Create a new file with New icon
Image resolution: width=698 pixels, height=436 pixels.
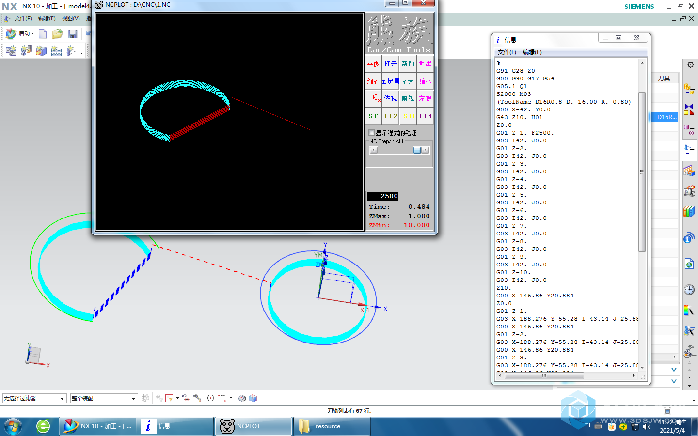(x=43, y=33)
